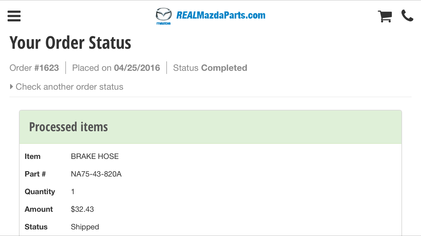Click the Mazda emblem logo
421x236 pixels.
(163, 16)
